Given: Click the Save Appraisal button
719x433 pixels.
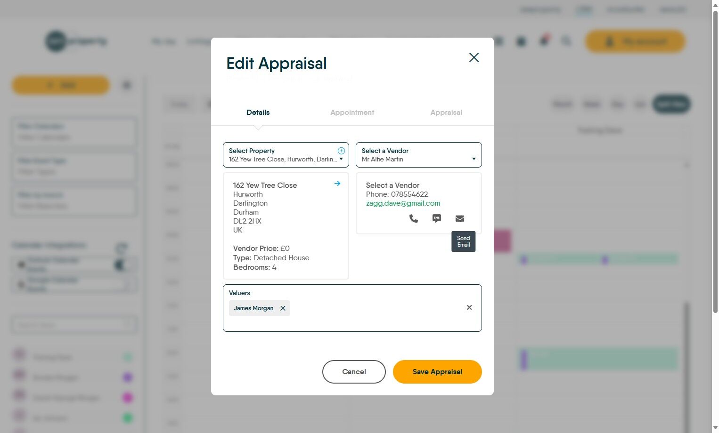Looking at the screenshot, I should point(437,371).
